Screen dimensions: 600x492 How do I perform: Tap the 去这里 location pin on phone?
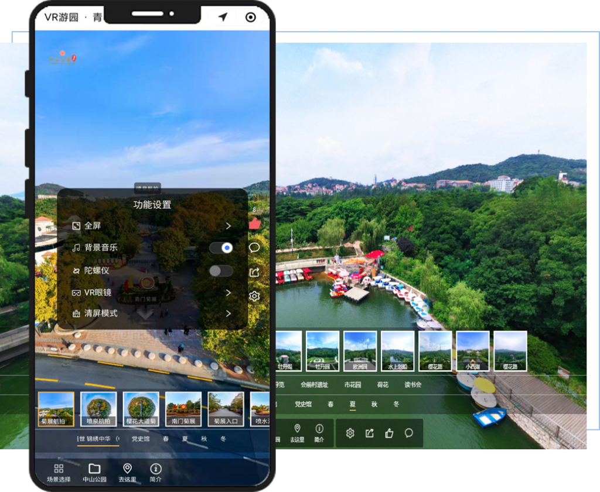point(127,472)
